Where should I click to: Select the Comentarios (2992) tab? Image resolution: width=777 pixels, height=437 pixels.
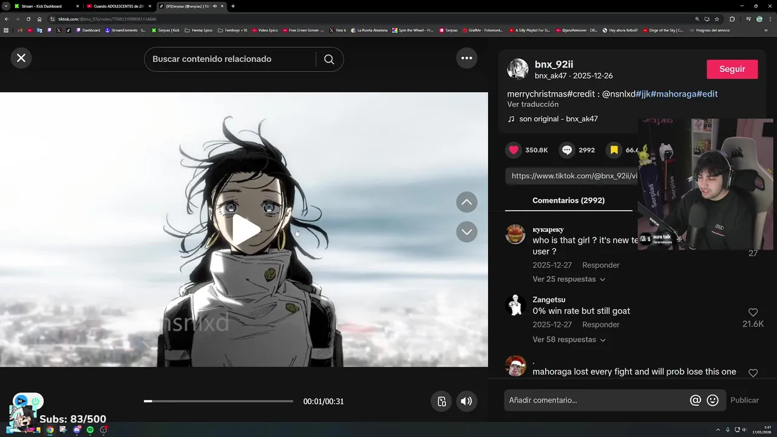pos(568,200)
